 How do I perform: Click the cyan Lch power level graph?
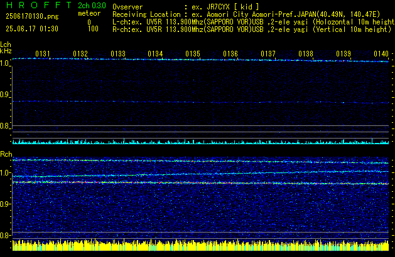200,141
